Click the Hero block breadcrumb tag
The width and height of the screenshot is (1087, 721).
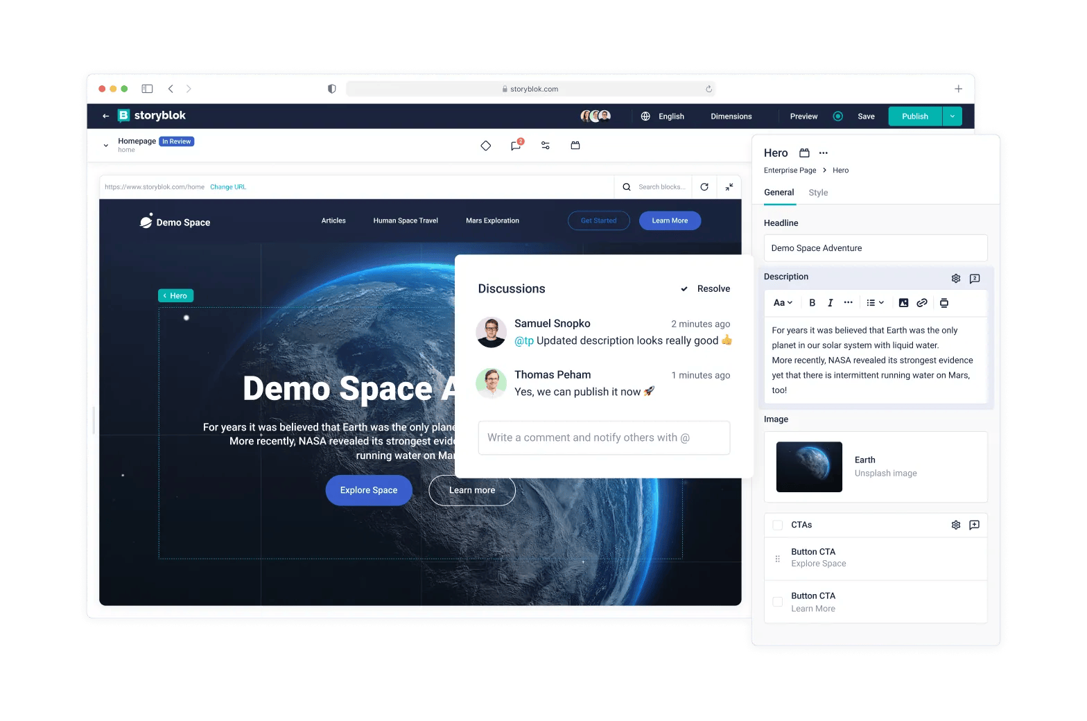(x=176, y=296)
